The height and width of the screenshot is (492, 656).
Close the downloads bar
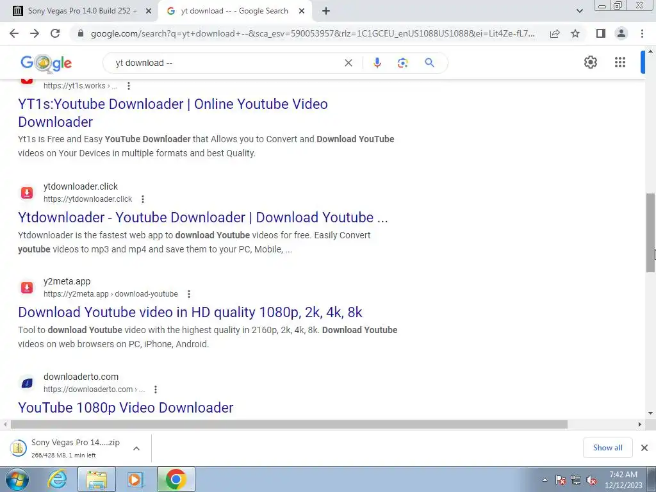pos(644,448)
